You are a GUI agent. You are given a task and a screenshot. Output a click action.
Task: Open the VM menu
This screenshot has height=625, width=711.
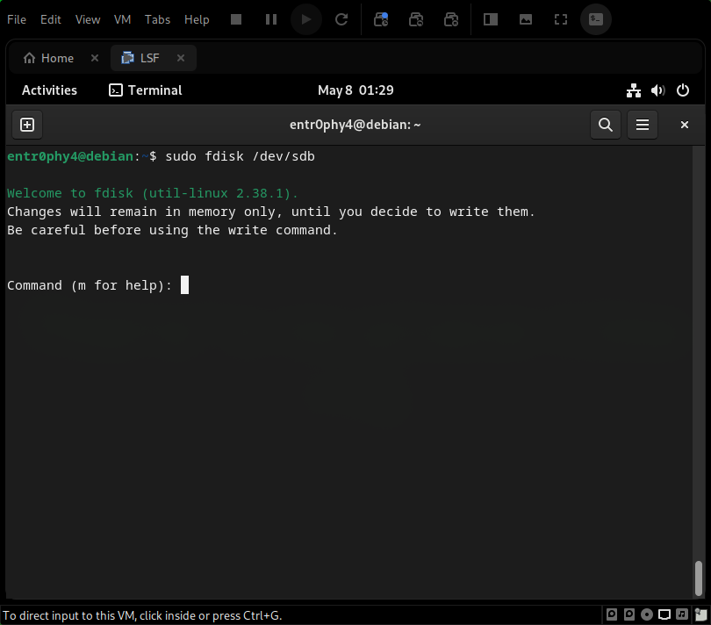point(122,18)
